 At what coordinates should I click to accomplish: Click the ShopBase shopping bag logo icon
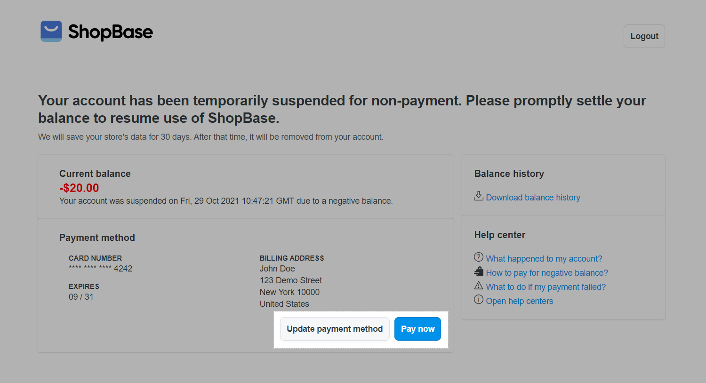click(x=51, y=31)
